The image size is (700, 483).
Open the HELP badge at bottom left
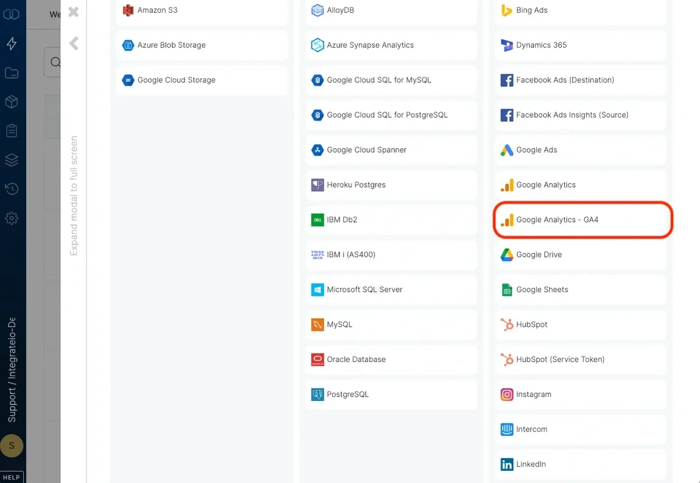click(12, 477)
